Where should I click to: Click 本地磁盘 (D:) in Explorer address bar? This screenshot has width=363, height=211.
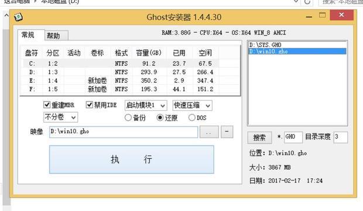pos(60,2)
